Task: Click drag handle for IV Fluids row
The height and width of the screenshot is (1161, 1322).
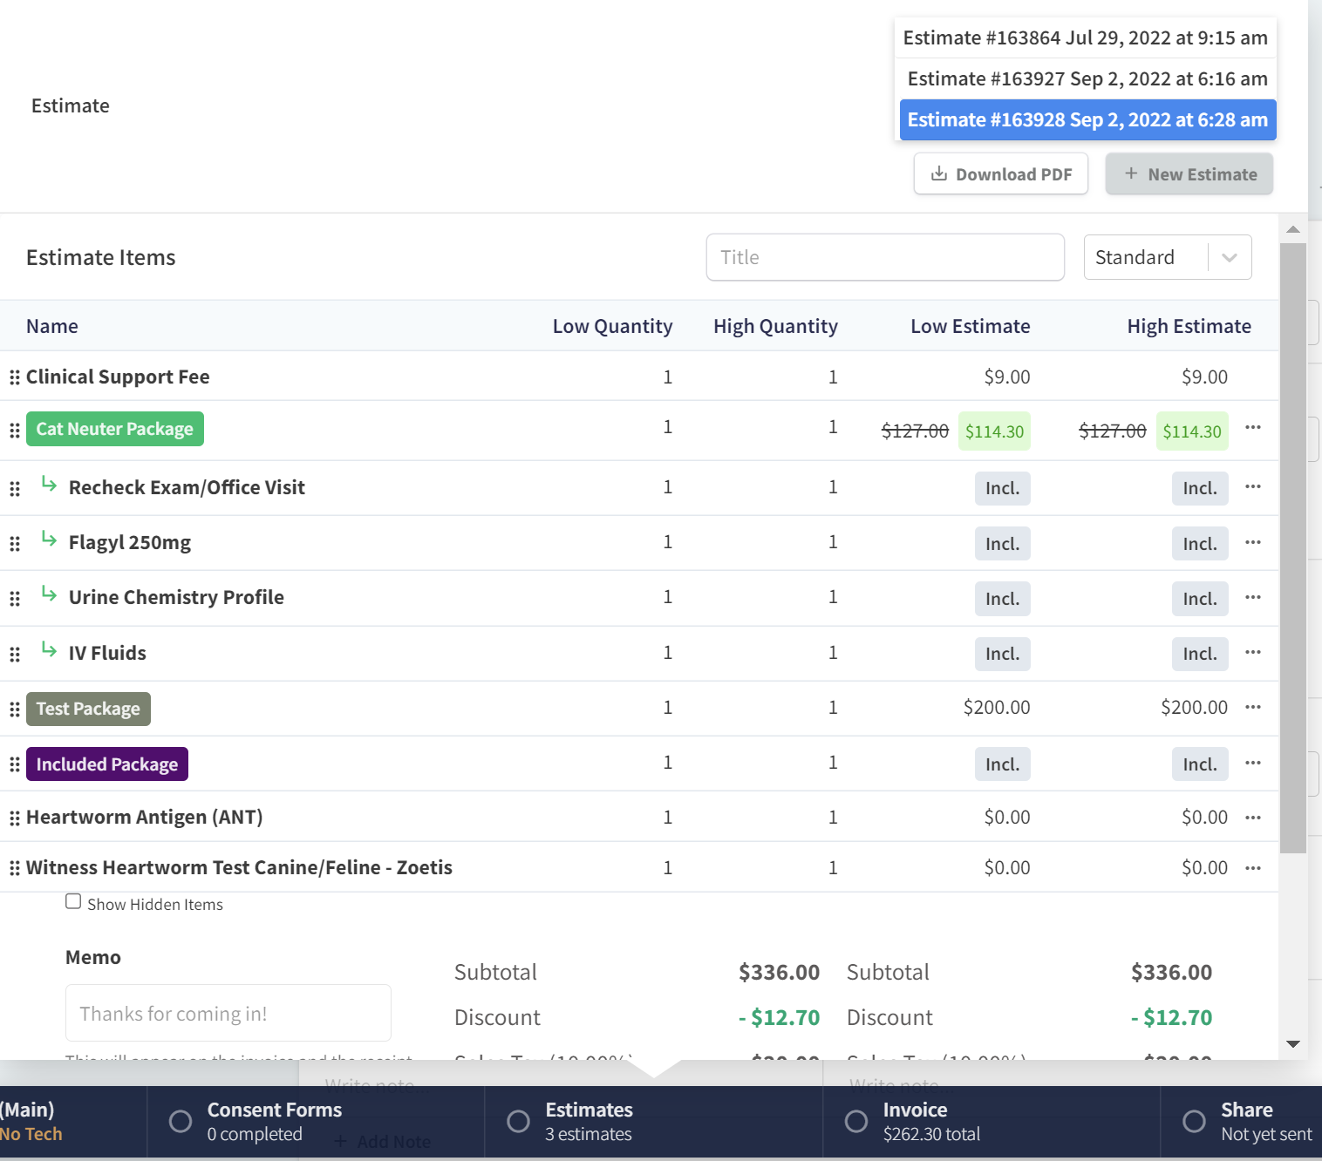Action: [x=14, y=654]
